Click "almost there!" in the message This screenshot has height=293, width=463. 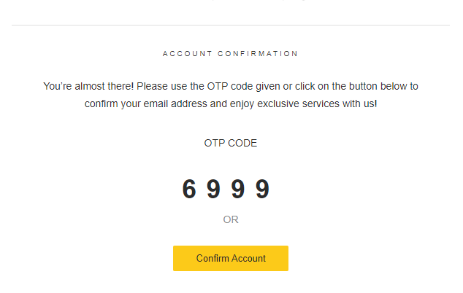104,86
